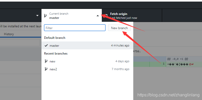Click the red no-newline warning icon in diff
This screenshot has width=202, height=100.
[190, 64]
